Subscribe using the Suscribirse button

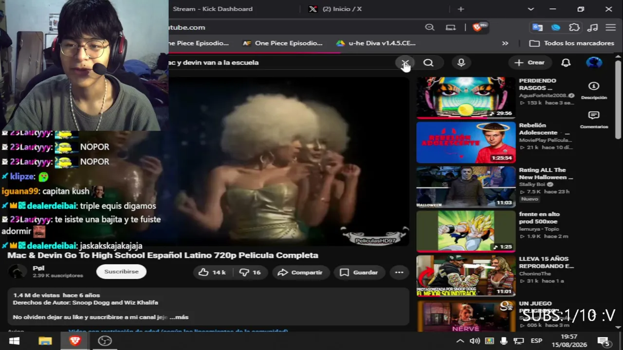pos(121,272)
